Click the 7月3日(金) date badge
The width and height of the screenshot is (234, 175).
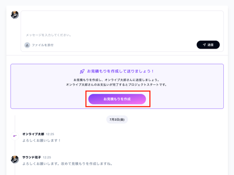click(x=117, y=119)
